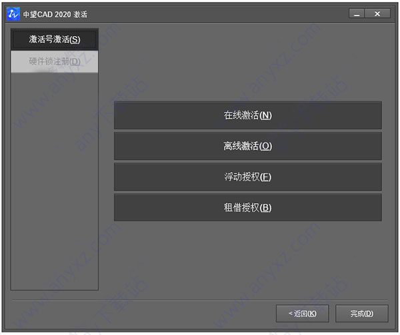The height and width of the screenshot is (335, 400).
Task: Finish with the 完成(D) button
Action: click(x=362, y=313)
